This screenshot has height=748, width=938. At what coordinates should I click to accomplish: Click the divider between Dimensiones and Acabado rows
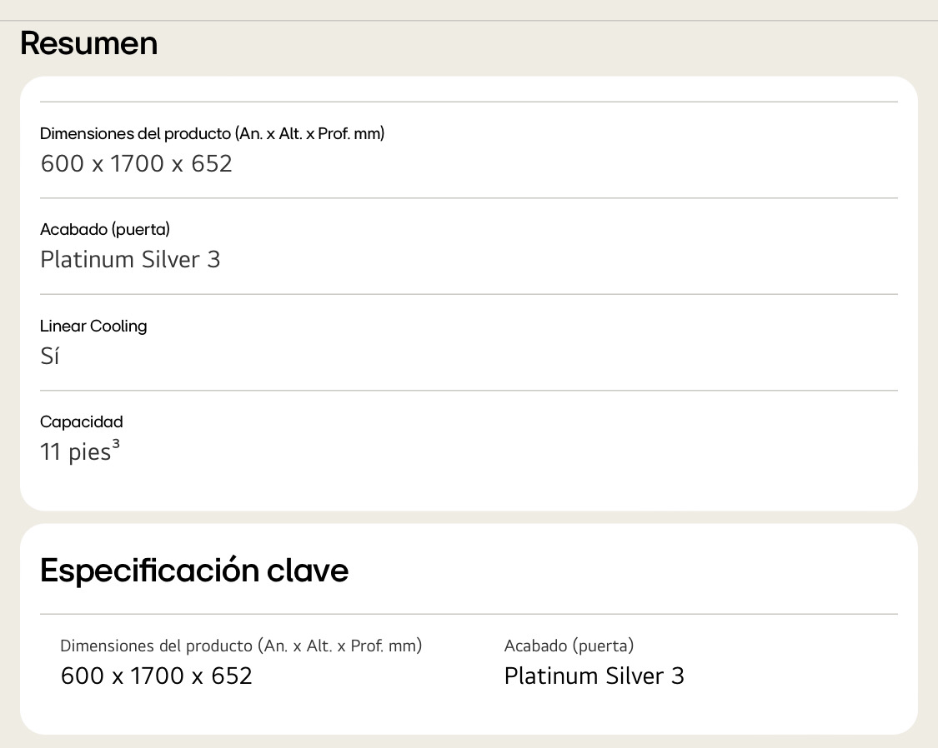tap(469, 197)
